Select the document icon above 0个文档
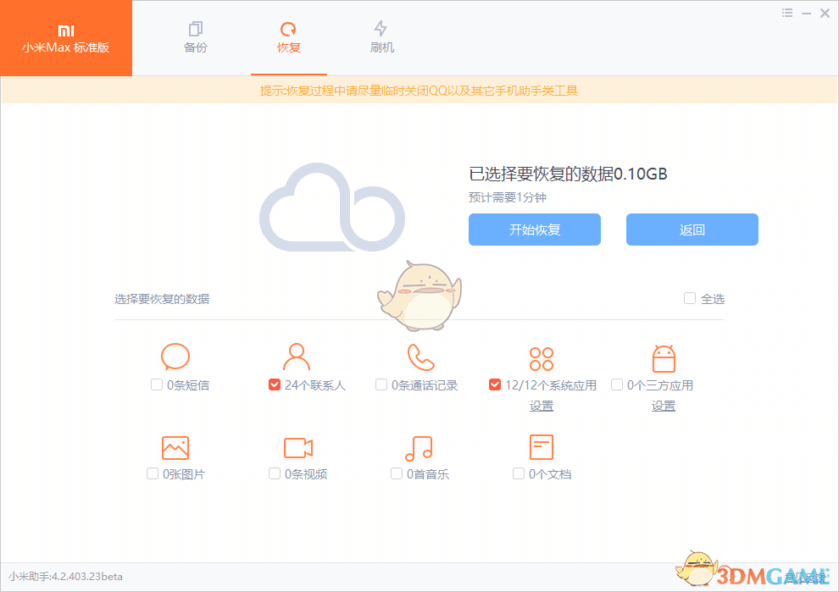839x592 pixels. point(541,446)
